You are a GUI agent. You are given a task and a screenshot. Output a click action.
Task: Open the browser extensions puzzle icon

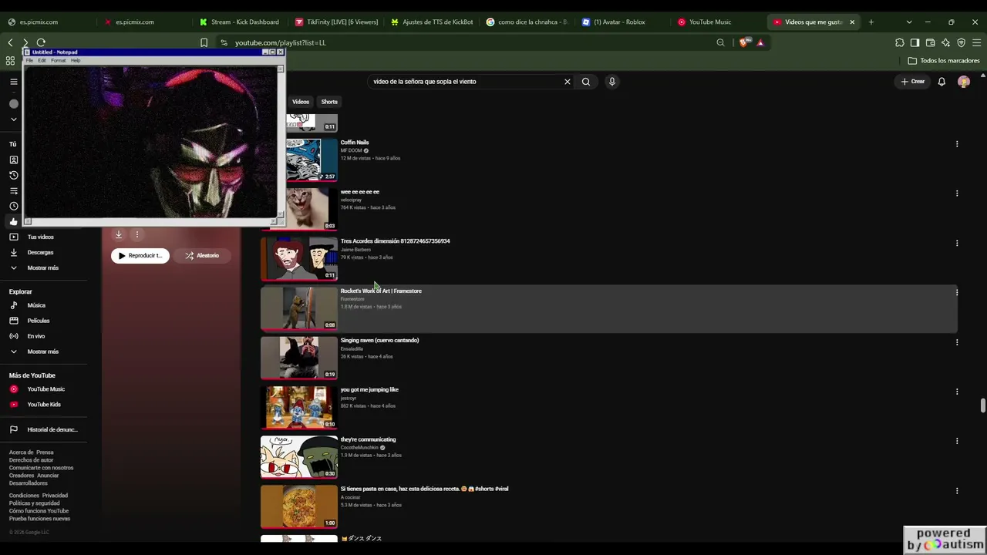tap(900, 42)
